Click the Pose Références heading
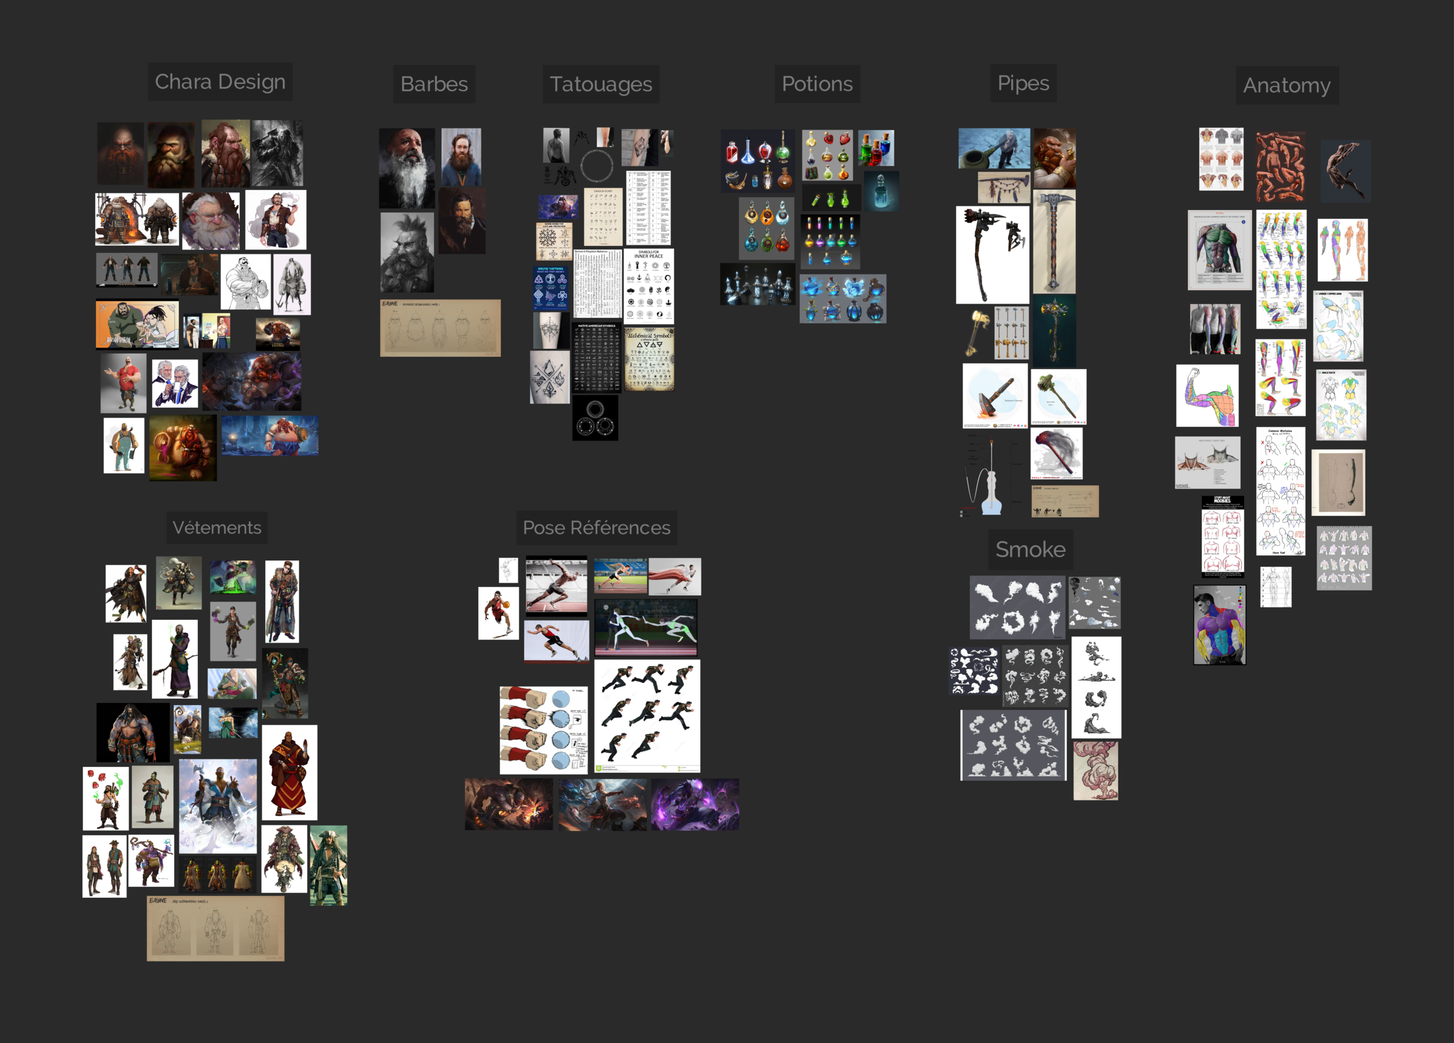 coord(596,527)
